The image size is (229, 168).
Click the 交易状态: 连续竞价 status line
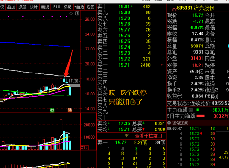[x=197, y=103]
